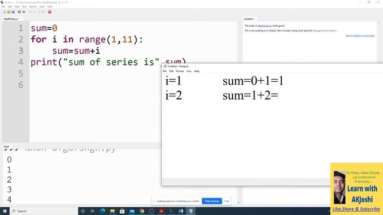Open Notepad Edit menu
The width and height of the screenshot is (383, 215).
171,71
